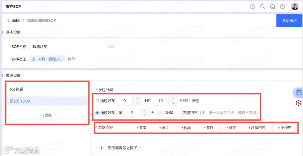303x156 pixels.
Task: Click +小程序 to add a mini program
Action: tap(285, 128)
